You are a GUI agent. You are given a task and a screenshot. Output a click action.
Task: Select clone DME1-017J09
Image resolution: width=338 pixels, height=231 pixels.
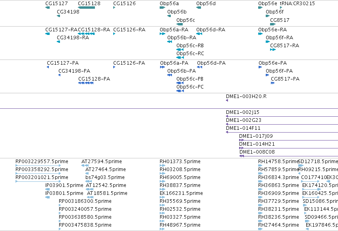256,136
